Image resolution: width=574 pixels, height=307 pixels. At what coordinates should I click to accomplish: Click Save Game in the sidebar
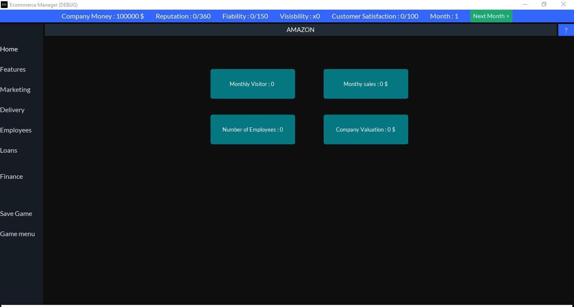(x=16, y=213)
